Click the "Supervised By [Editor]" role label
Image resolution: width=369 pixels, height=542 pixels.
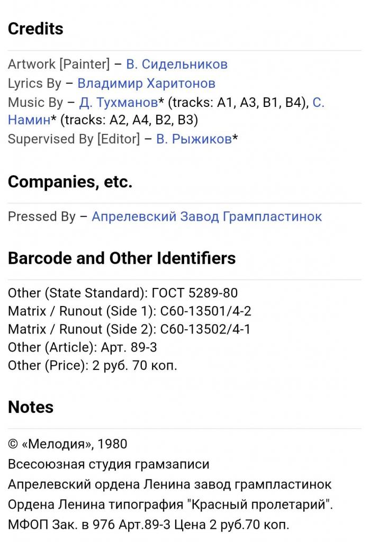coord(74,139)
